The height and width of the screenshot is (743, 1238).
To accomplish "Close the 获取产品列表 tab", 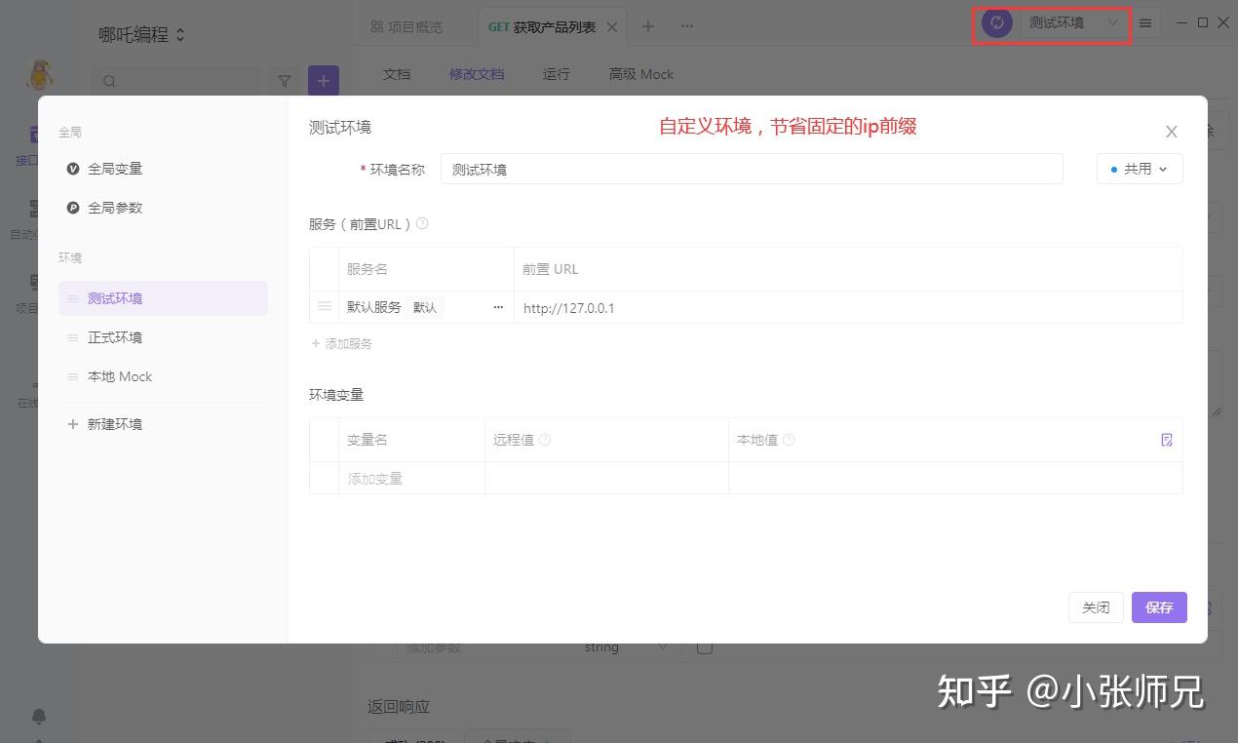I will pyautogui.click(x=612, y=26).
